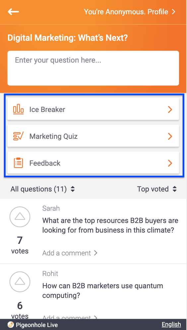The width and height of the screenshot is (187, 330).
Task: Go back using the arrow icon
Action: [13, 12]
